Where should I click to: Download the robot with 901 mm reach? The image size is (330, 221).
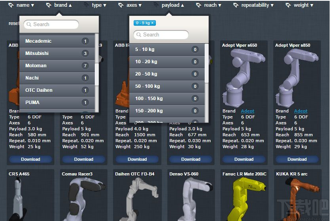84,160
